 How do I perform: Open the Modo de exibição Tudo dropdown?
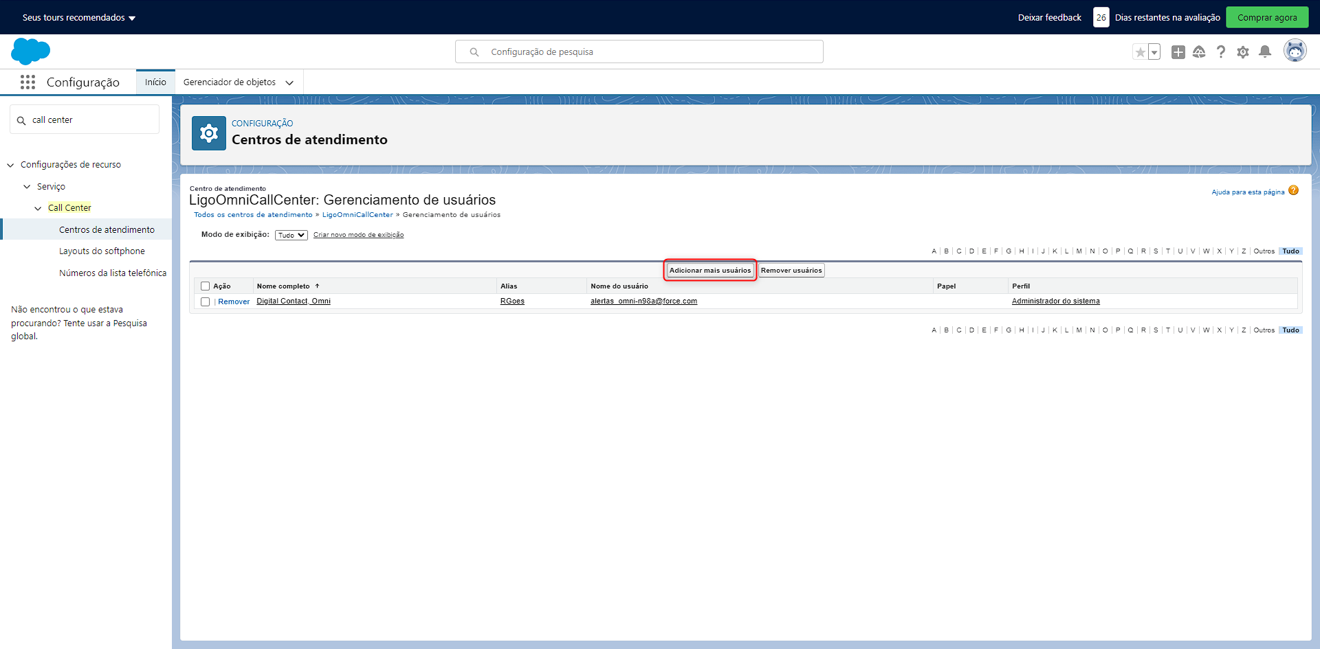[291, 235]
